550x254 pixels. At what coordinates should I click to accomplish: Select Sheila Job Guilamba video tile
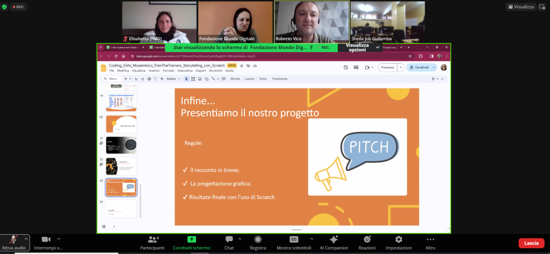[x=388, y=22]
